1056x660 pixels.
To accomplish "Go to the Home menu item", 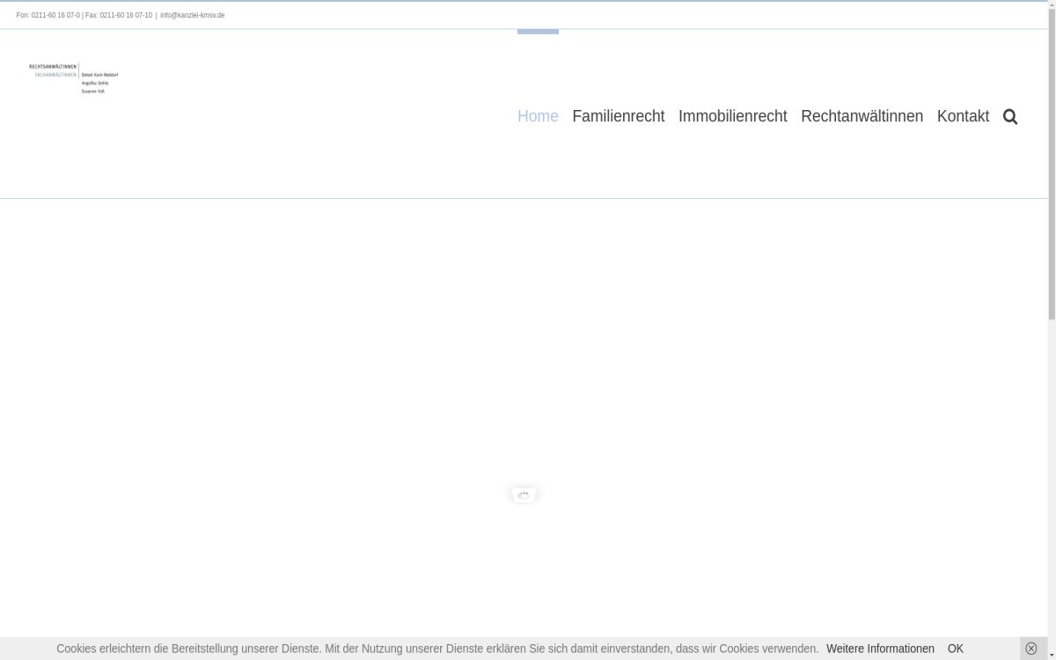I will click(538, 116).
